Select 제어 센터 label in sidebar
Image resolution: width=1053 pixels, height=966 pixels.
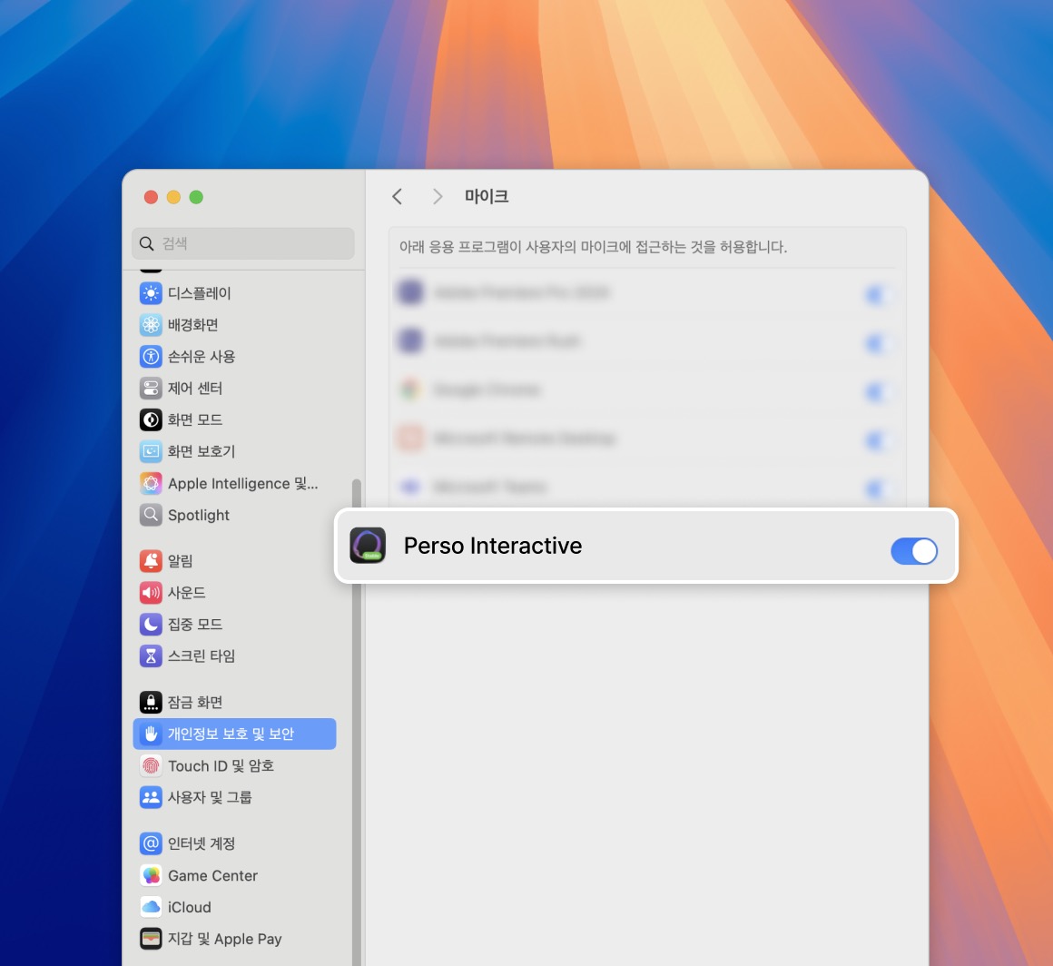195,388
